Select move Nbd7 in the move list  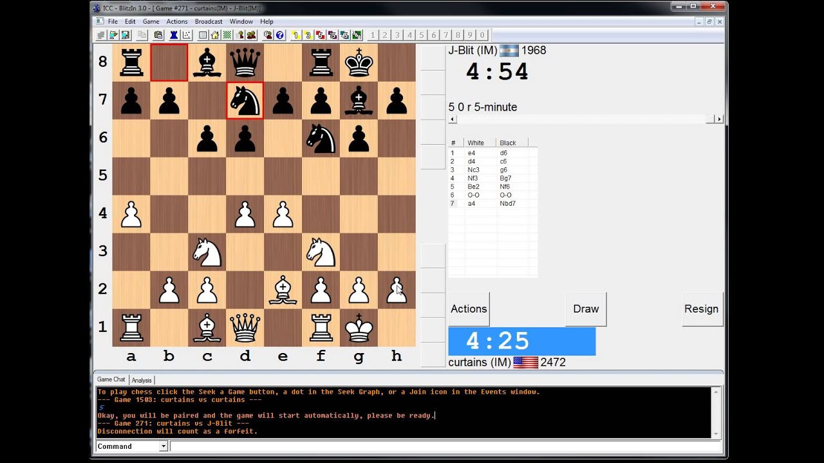click(507, 203)
